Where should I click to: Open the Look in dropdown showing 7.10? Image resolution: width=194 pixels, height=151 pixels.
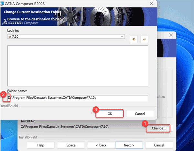66,36
